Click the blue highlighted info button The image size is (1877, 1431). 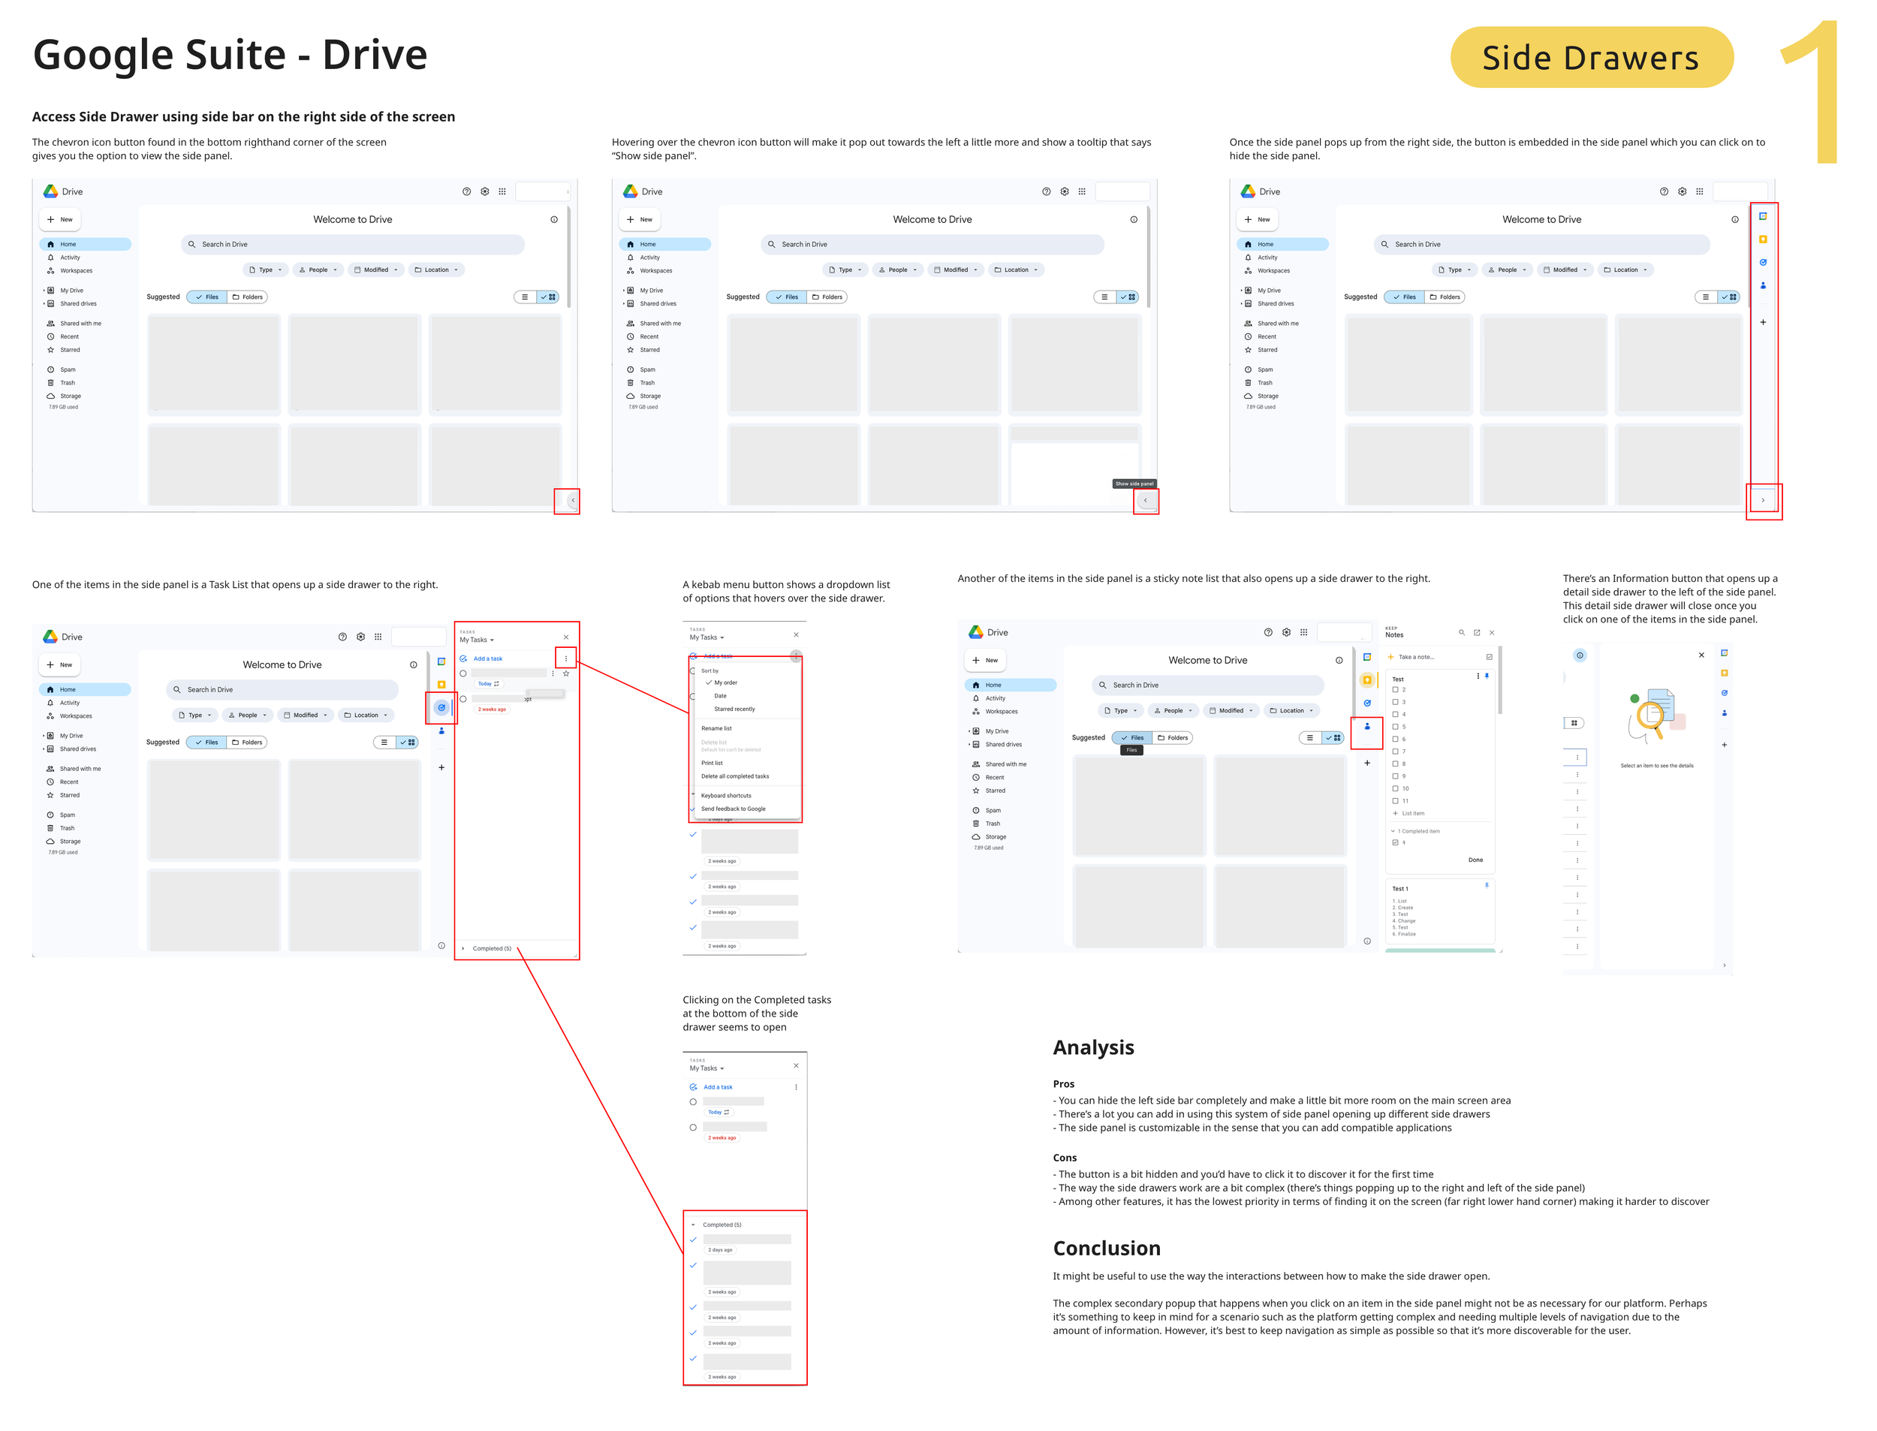click(x=1579, y=655)
